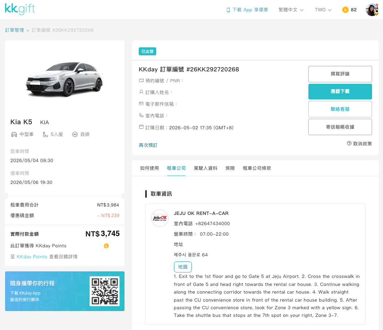Screen dimensions: 383x330
Task: Click the question mark icon beside 取消政策
Action: pos(349,143)
